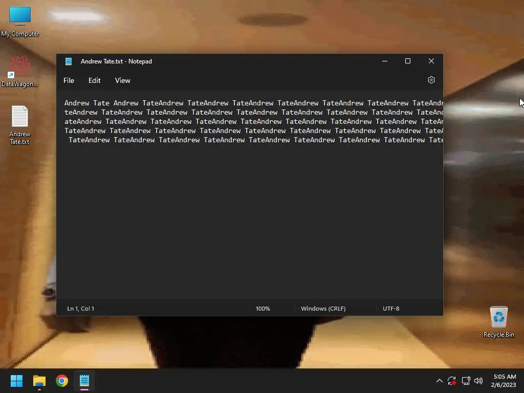Open network status tray icon
Screen dimensions: 524x393
[x=466, y=381]
